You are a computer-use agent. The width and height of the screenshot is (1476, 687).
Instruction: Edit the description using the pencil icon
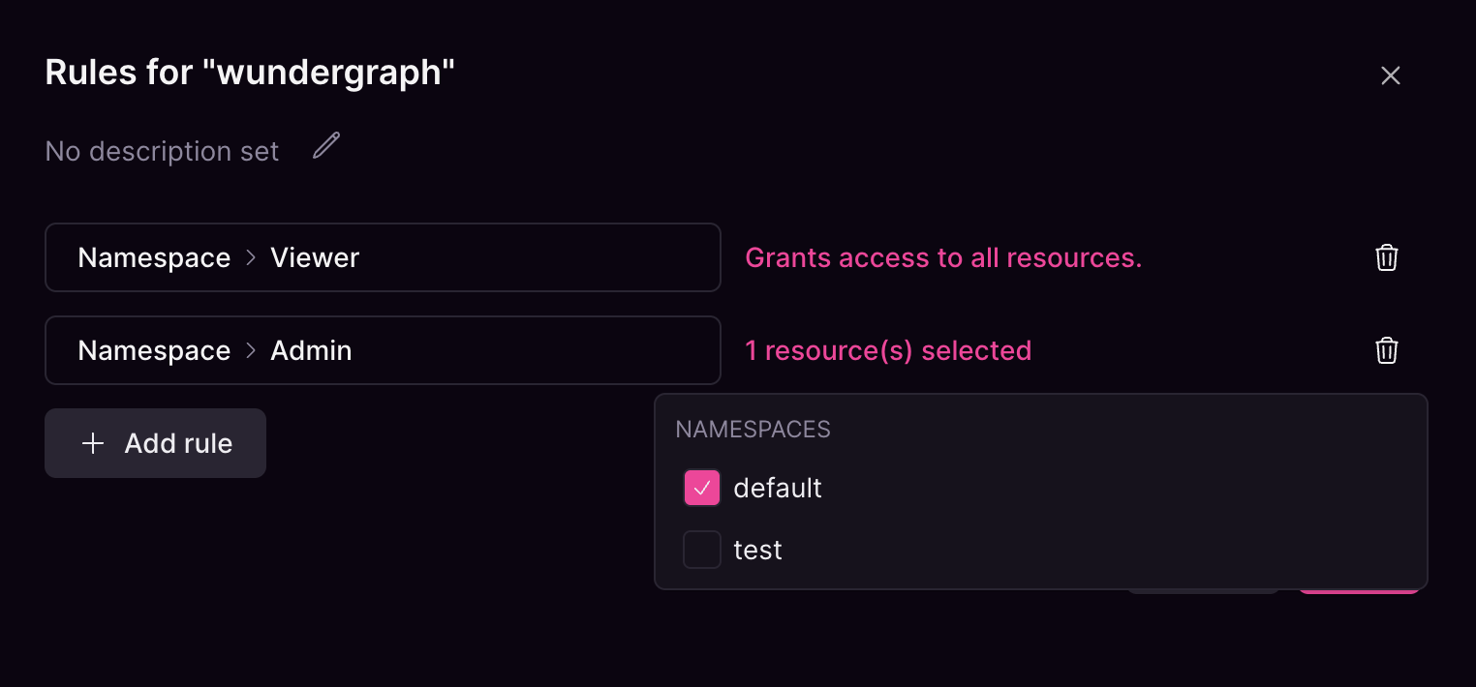pyautogui.click(x=325, y=145)
